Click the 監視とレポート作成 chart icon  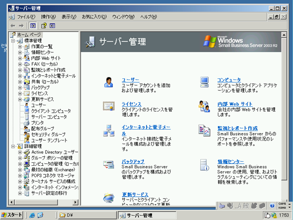pyautogui.click(x=204, y=131)
